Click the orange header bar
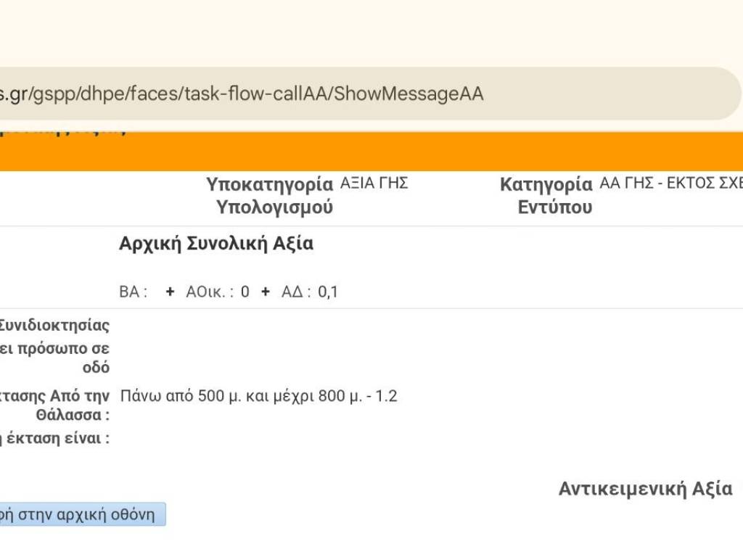The height and width of the screenshot is (557, 743). tap(435, 151)
